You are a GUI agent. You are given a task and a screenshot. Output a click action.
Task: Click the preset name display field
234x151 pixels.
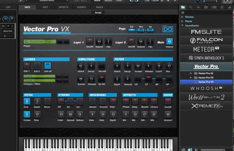point(40,42)
